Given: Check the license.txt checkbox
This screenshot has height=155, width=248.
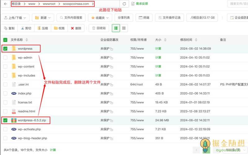Looking at the screenshot, I should 5,102.
